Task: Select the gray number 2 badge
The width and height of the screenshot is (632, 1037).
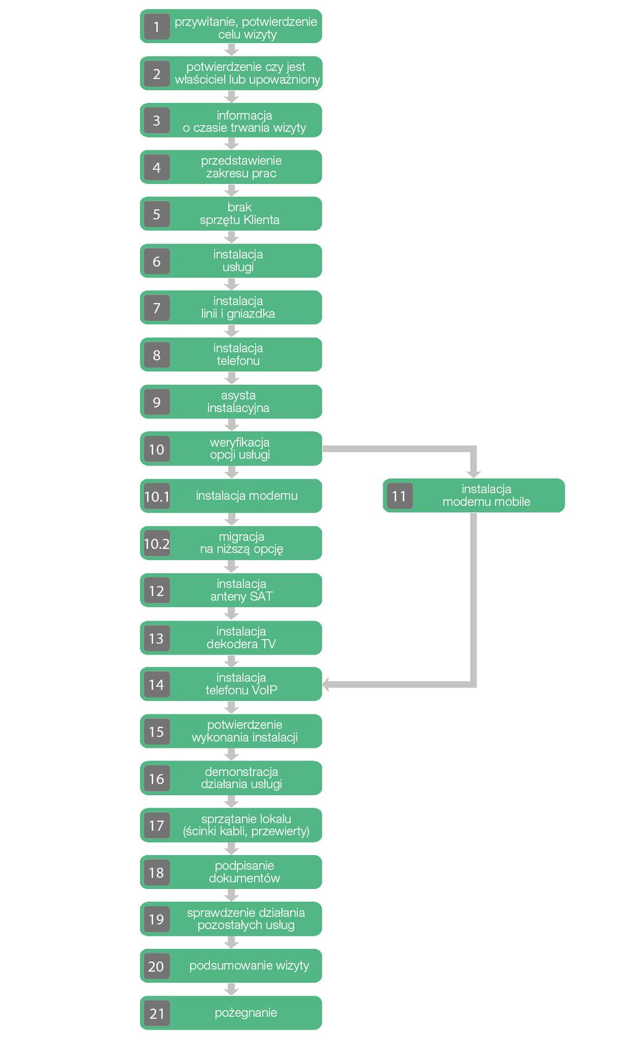Action: pyautogui.click(x=157, y=74)
